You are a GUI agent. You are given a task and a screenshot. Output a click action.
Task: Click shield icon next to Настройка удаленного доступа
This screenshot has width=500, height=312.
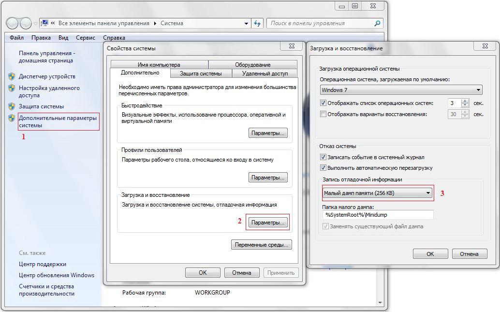[12, 89]
